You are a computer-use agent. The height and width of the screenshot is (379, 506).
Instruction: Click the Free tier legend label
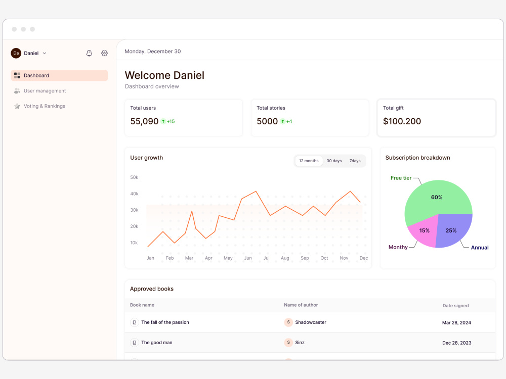(401, 178)
